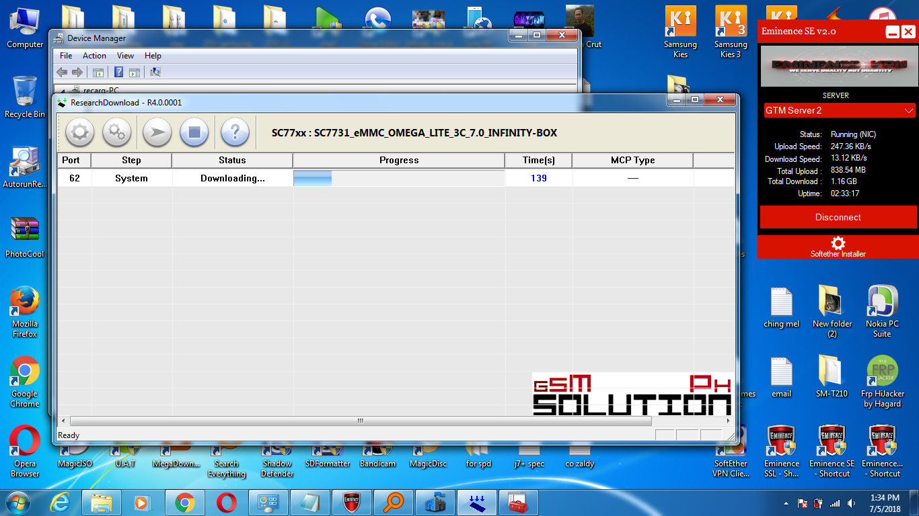Collapse recarg-PC tree node in Device Manager
Viewport: 919px width, 516px height.
pyautogui.click(x=63, y=91)
